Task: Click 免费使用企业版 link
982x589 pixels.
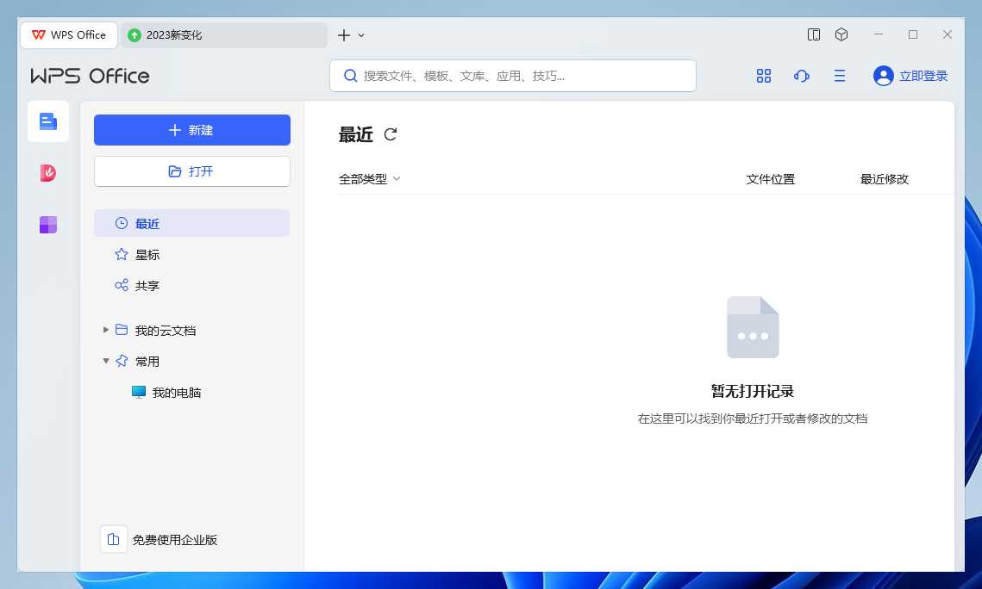Action: click(175, 540)
